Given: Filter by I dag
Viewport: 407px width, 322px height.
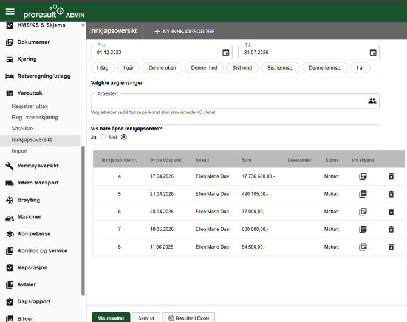Looking at the screenshot, I should click(103, 68).
